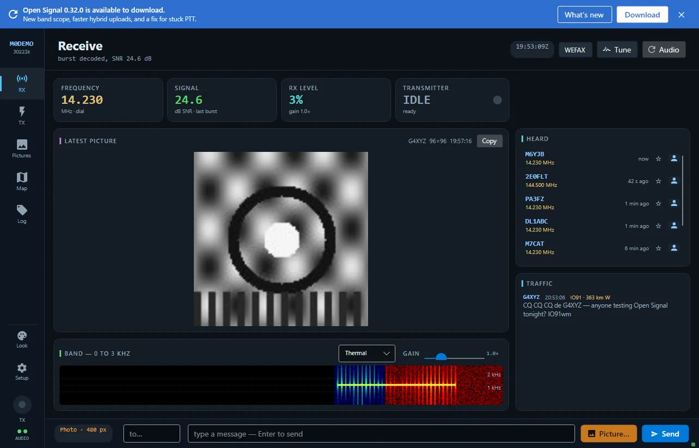Open the Map view icon
This screenshot has height=448, width=699.
tap(22, 181)
